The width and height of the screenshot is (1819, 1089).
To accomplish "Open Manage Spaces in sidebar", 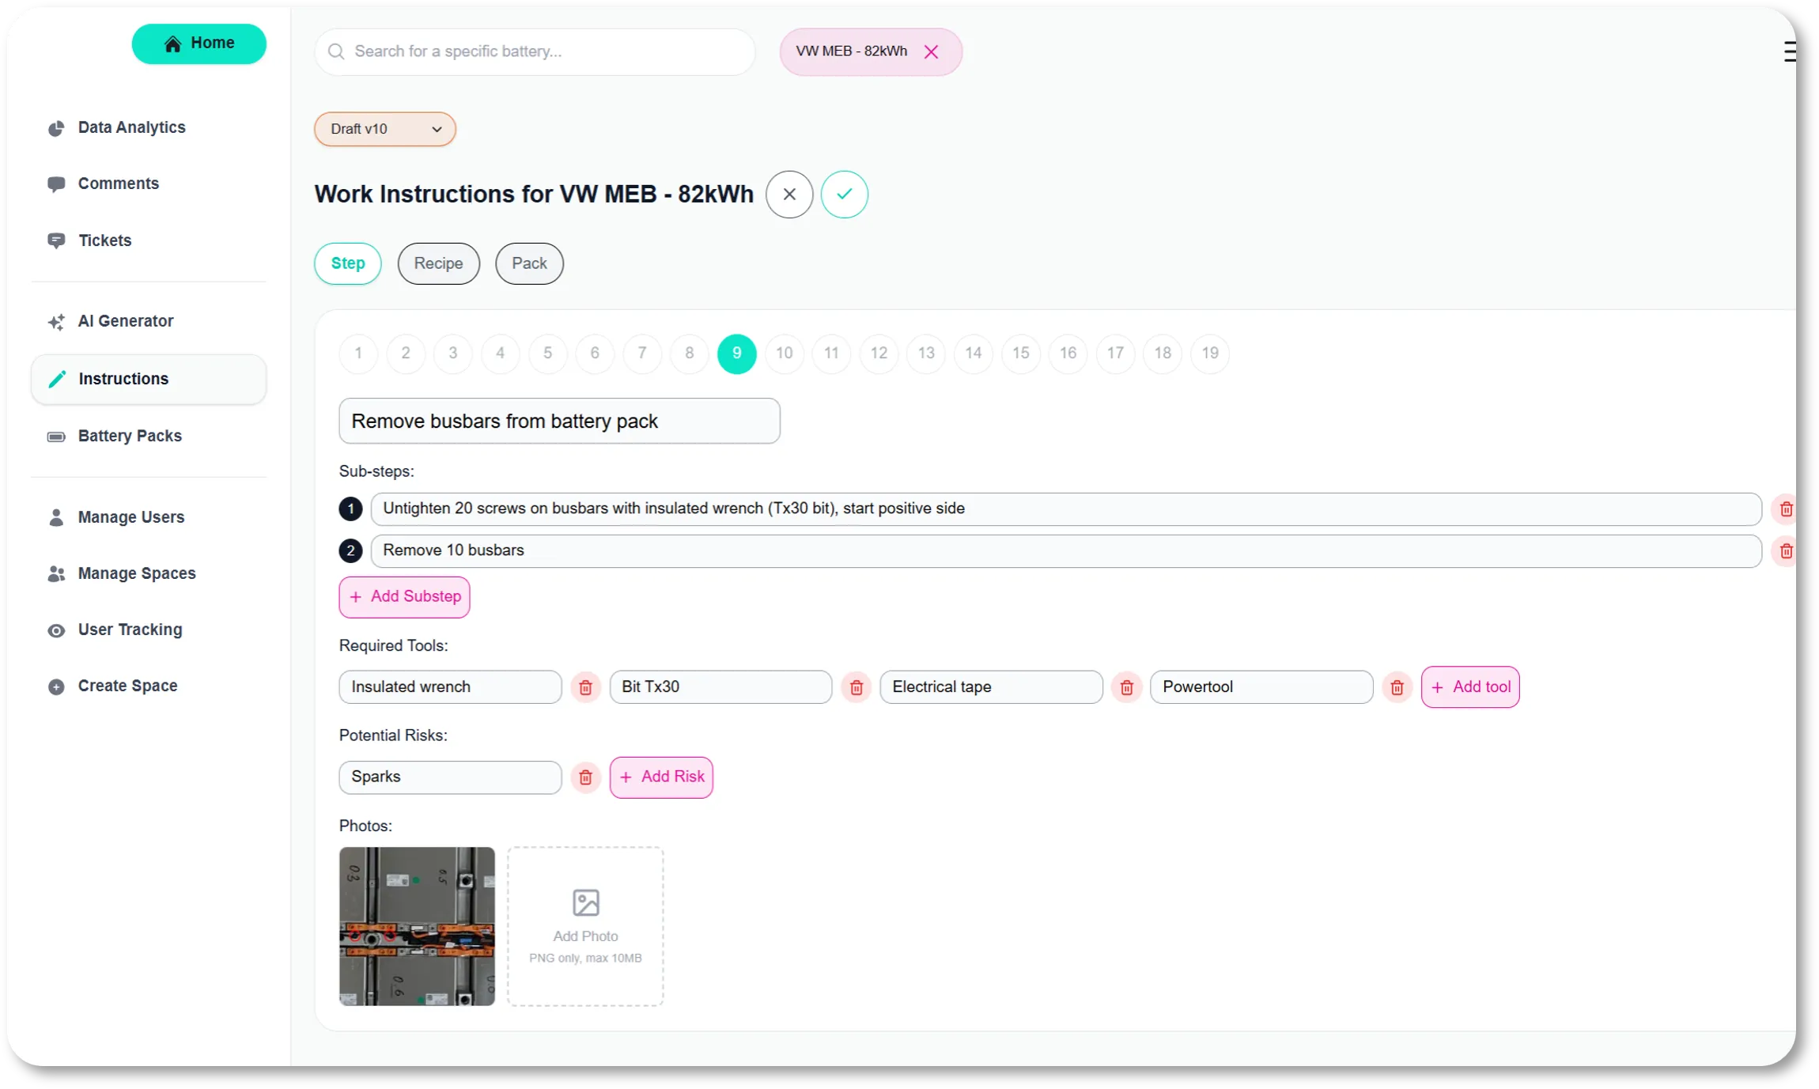I will [122, 573].
